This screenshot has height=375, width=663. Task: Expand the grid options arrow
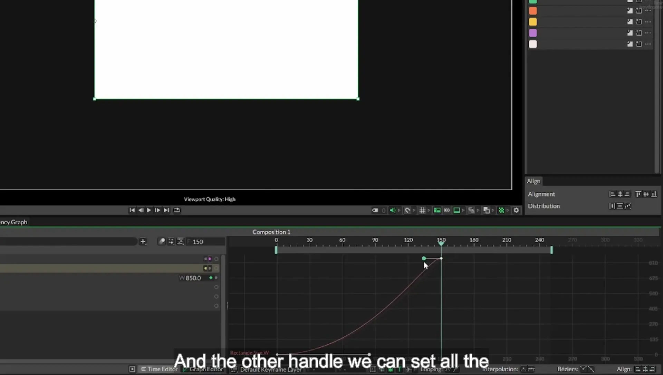tap(429, 210)
